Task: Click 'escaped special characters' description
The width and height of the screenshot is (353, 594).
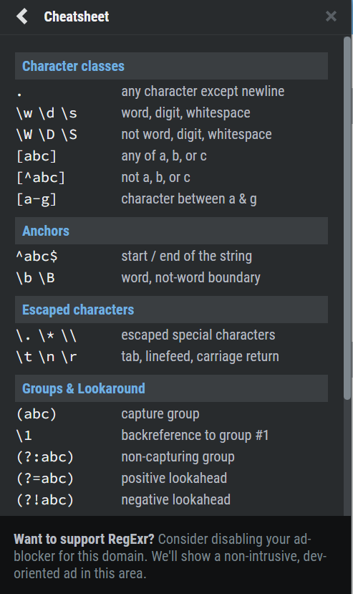Action: click(x=198, y=335)
